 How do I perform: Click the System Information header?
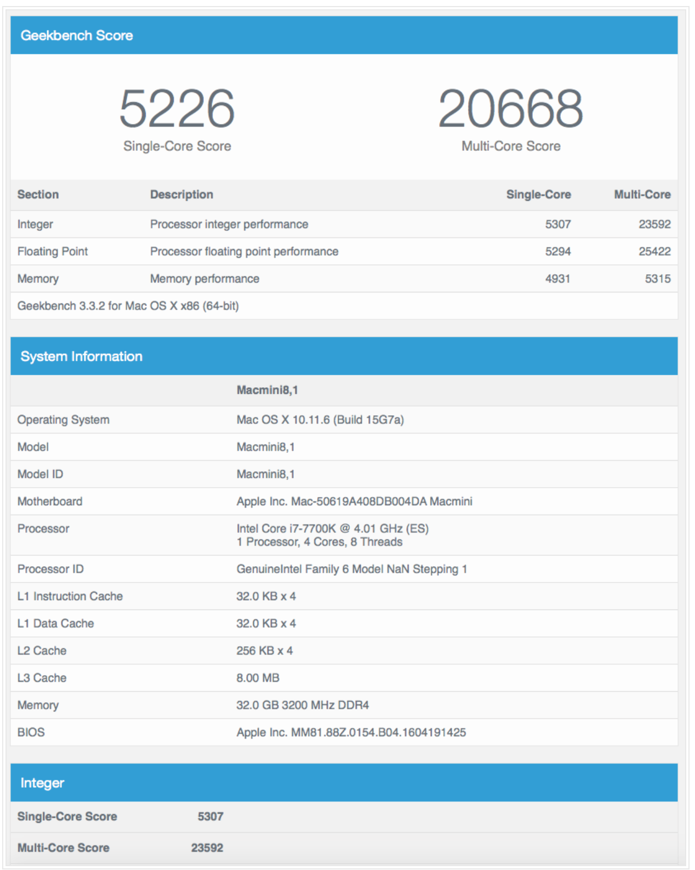click(344, 356)
